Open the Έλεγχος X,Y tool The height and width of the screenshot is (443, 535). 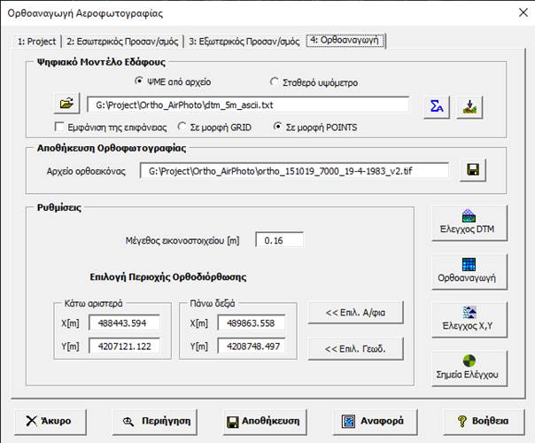pyautogui.click(x=469, y=320)
